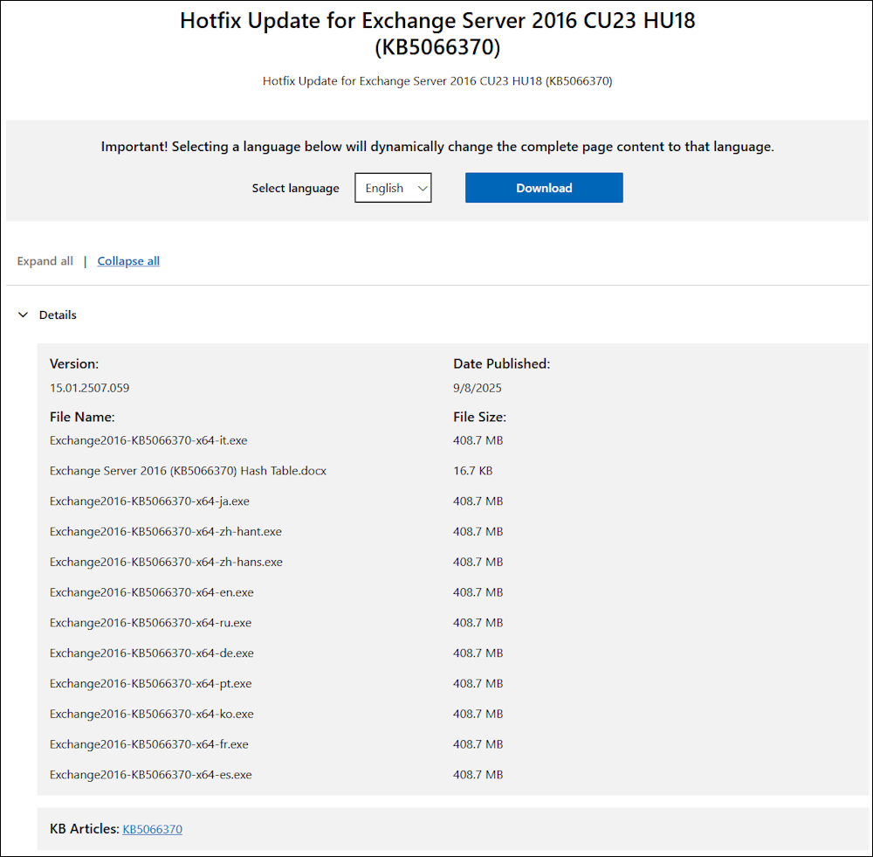The height and width of the screenshot is (857, 873).
Task: Select the x64-ko.exe file name
Action: tap(151, 714)
